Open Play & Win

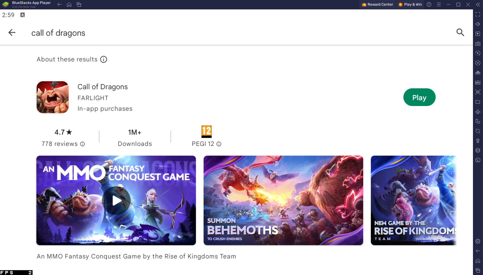point(410,5)
